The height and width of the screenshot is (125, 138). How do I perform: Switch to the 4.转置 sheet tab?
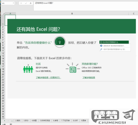click(x=34, y=121)
